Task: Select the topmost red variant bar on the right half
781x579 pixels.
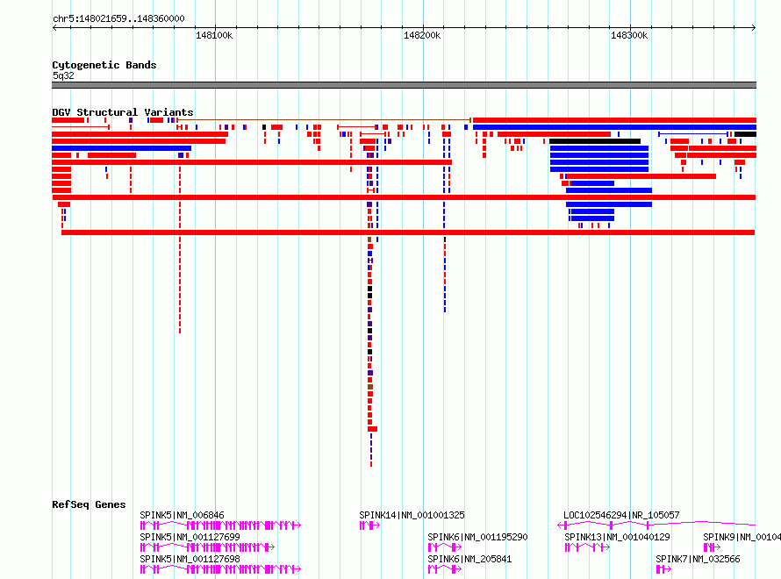Action: pyautogui.click(x=614, y=120)
